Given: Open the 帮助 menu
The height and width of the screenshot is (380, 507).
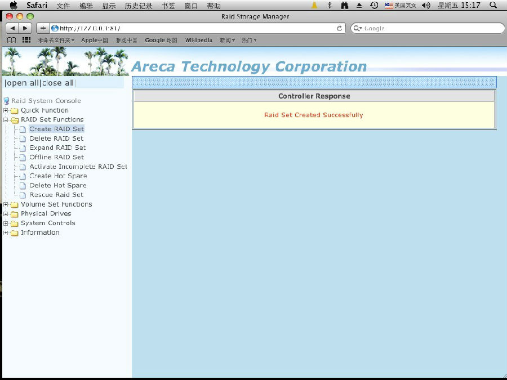Looking at the screenshot, I should [x=214, y=6].
